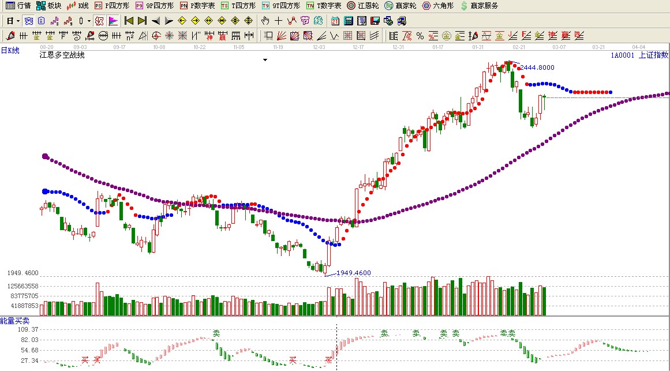Viewport: 670px width, 372px height.
Task: Open the 行情 menu item
Action: (x=18, y=6)
